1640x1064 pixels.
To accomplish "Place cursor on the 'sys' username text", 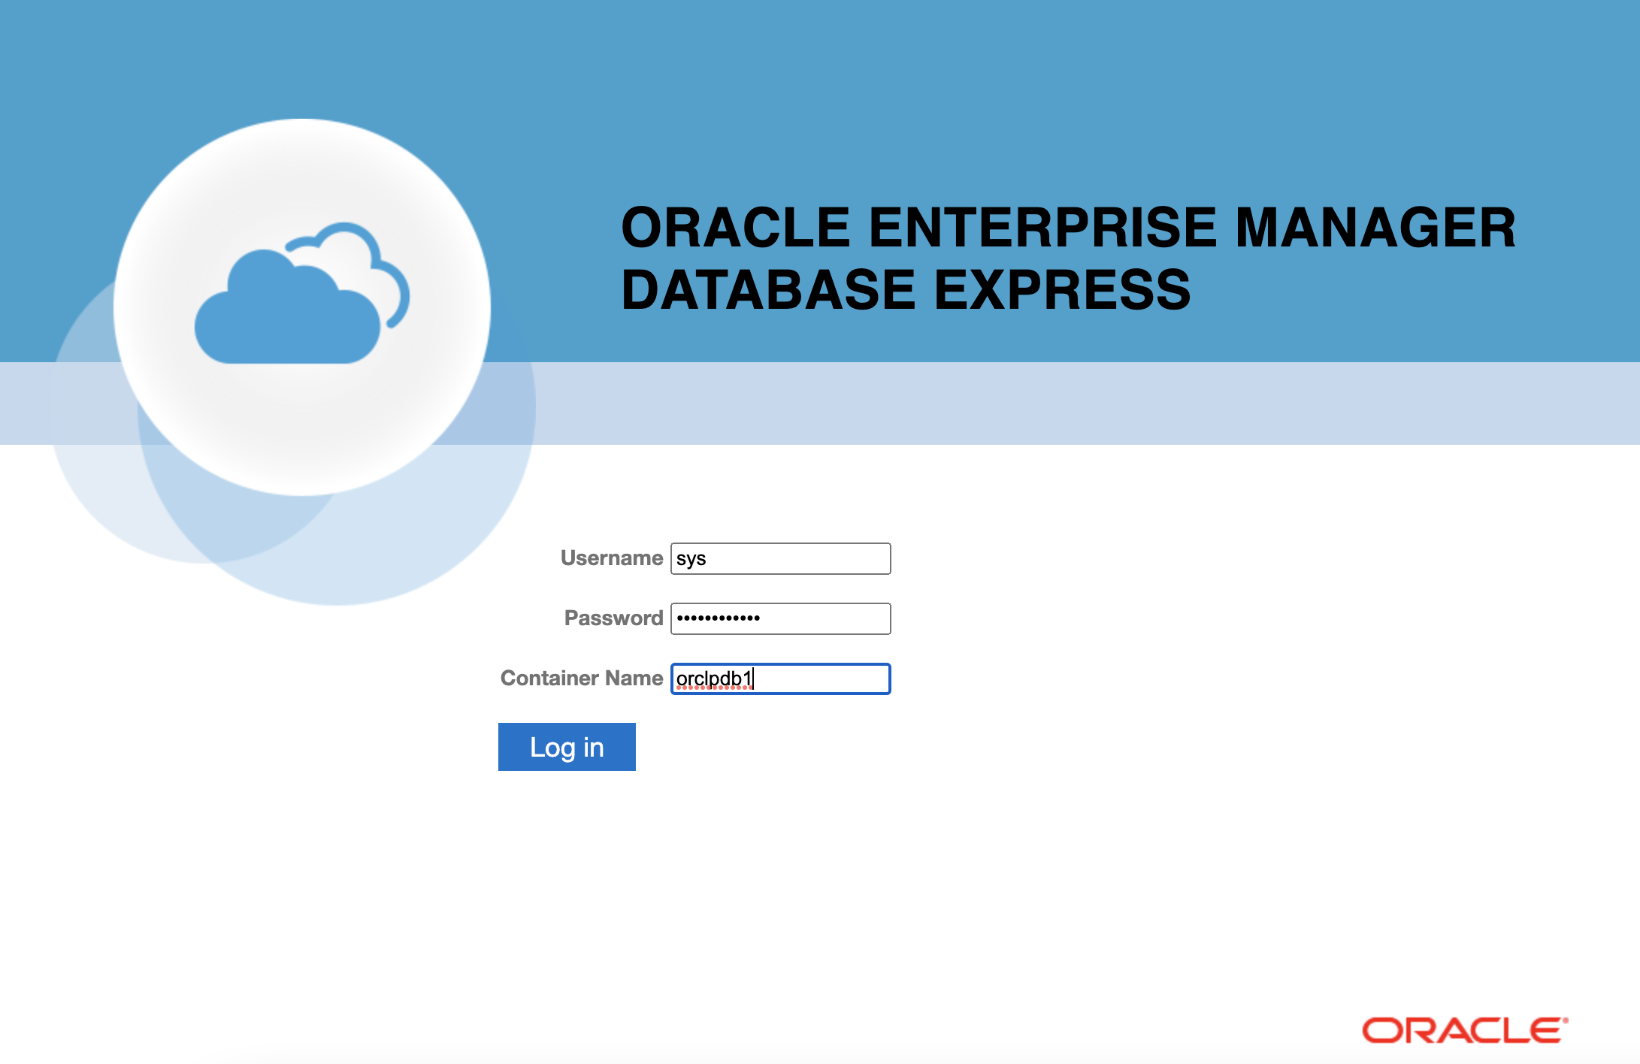I will (x=691, y=559).
